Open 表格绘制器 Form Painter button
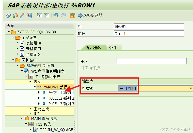This screenshot has height=133, width=193. tap(90, 16)
